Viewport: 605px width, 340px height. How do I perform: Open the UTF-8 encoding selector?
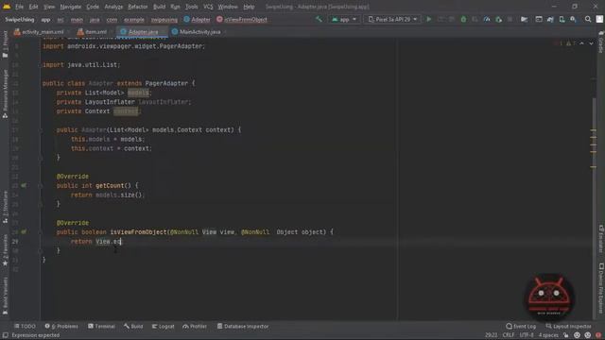[x=527, y=335]
